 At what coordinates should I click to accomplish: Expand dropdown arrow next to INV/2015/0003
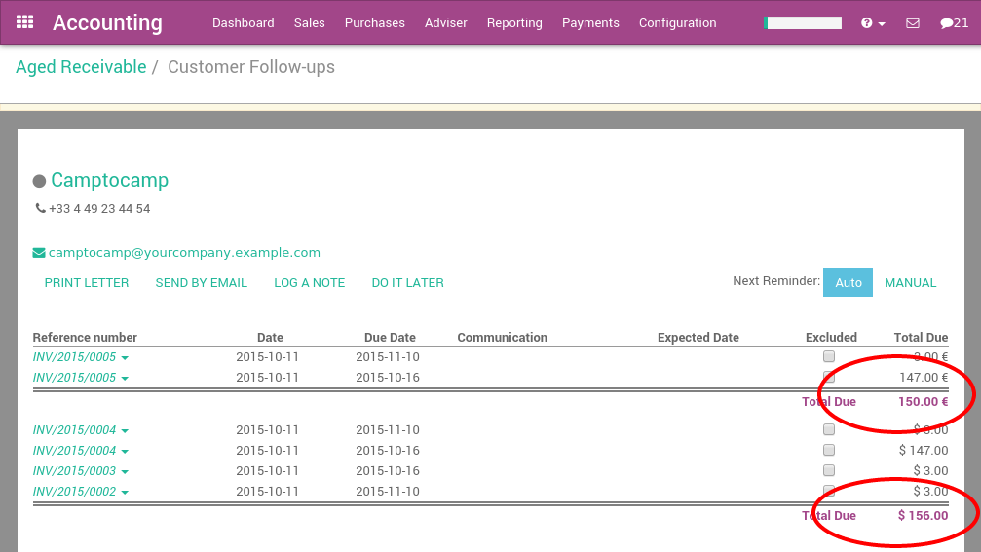(x=125, y=472)
